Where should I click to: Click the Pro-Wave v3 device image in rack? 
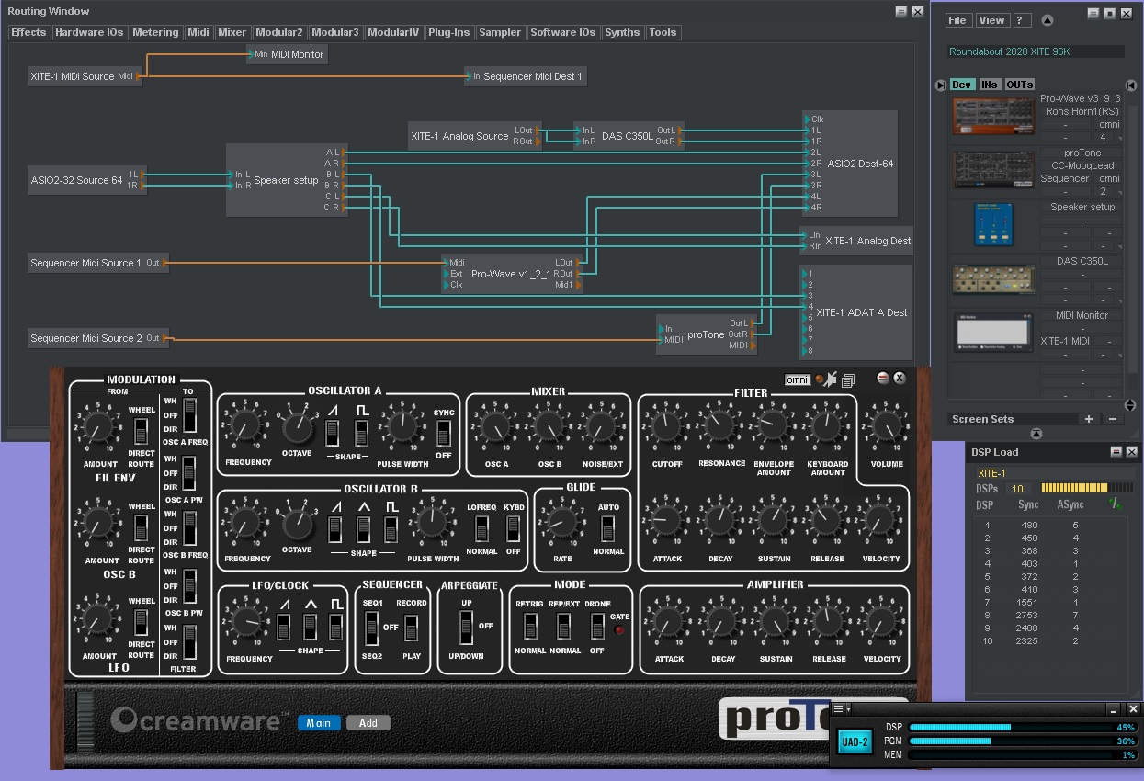pyautogui.click(x=993, y=118)
